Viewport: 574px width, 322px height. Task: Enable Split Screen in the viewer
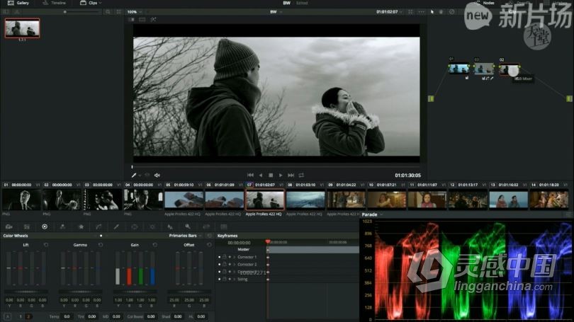point(142,19)
